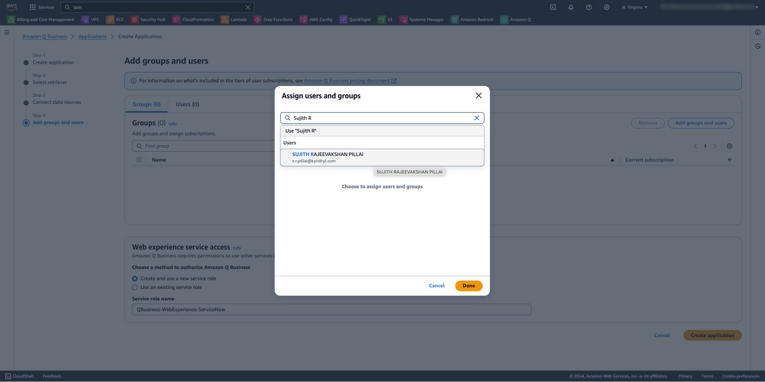Open the Current subscription column filter arrow
Image resolution: width=765 pixels, height=382 pixels.
[x=729, y=160]
